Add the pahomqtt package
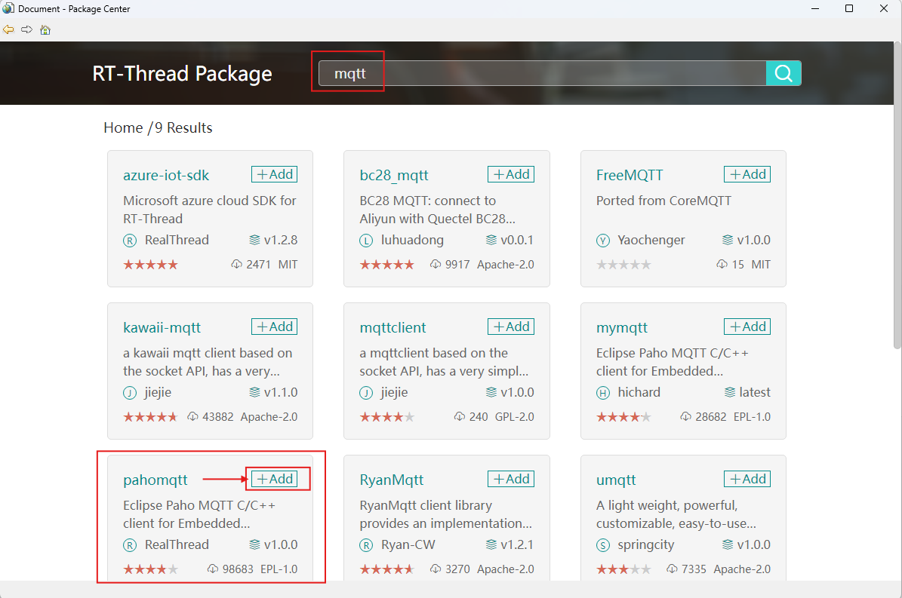 point(275,479)
